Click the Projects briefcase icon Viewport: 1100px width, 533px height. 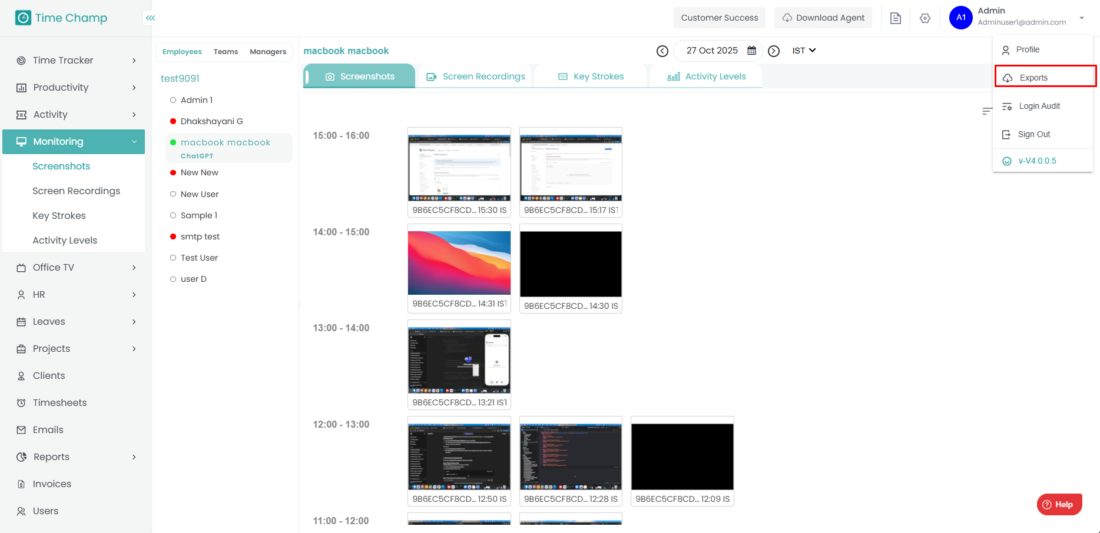point(21,349)
